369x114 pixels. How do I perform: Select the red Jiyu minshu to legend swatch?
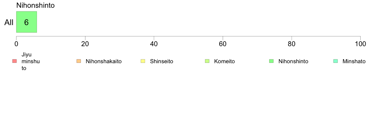point(14,61)
